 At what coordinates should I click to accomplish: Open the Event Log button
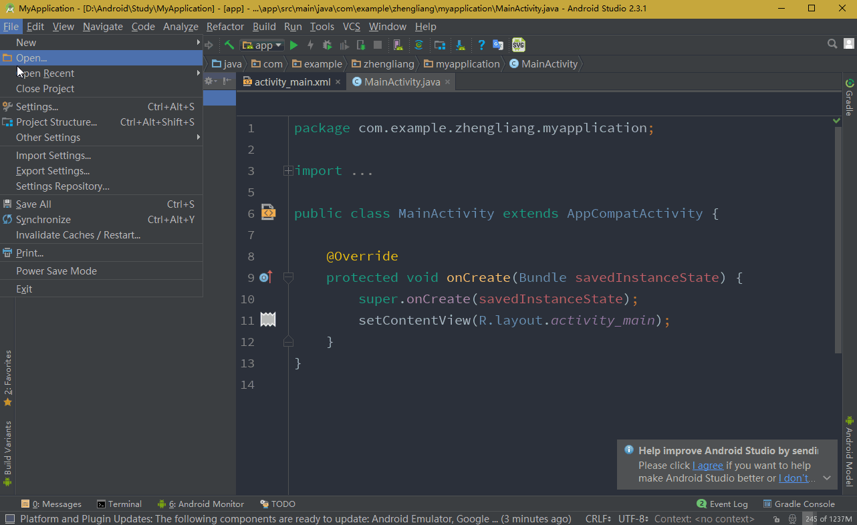(722, 504)
